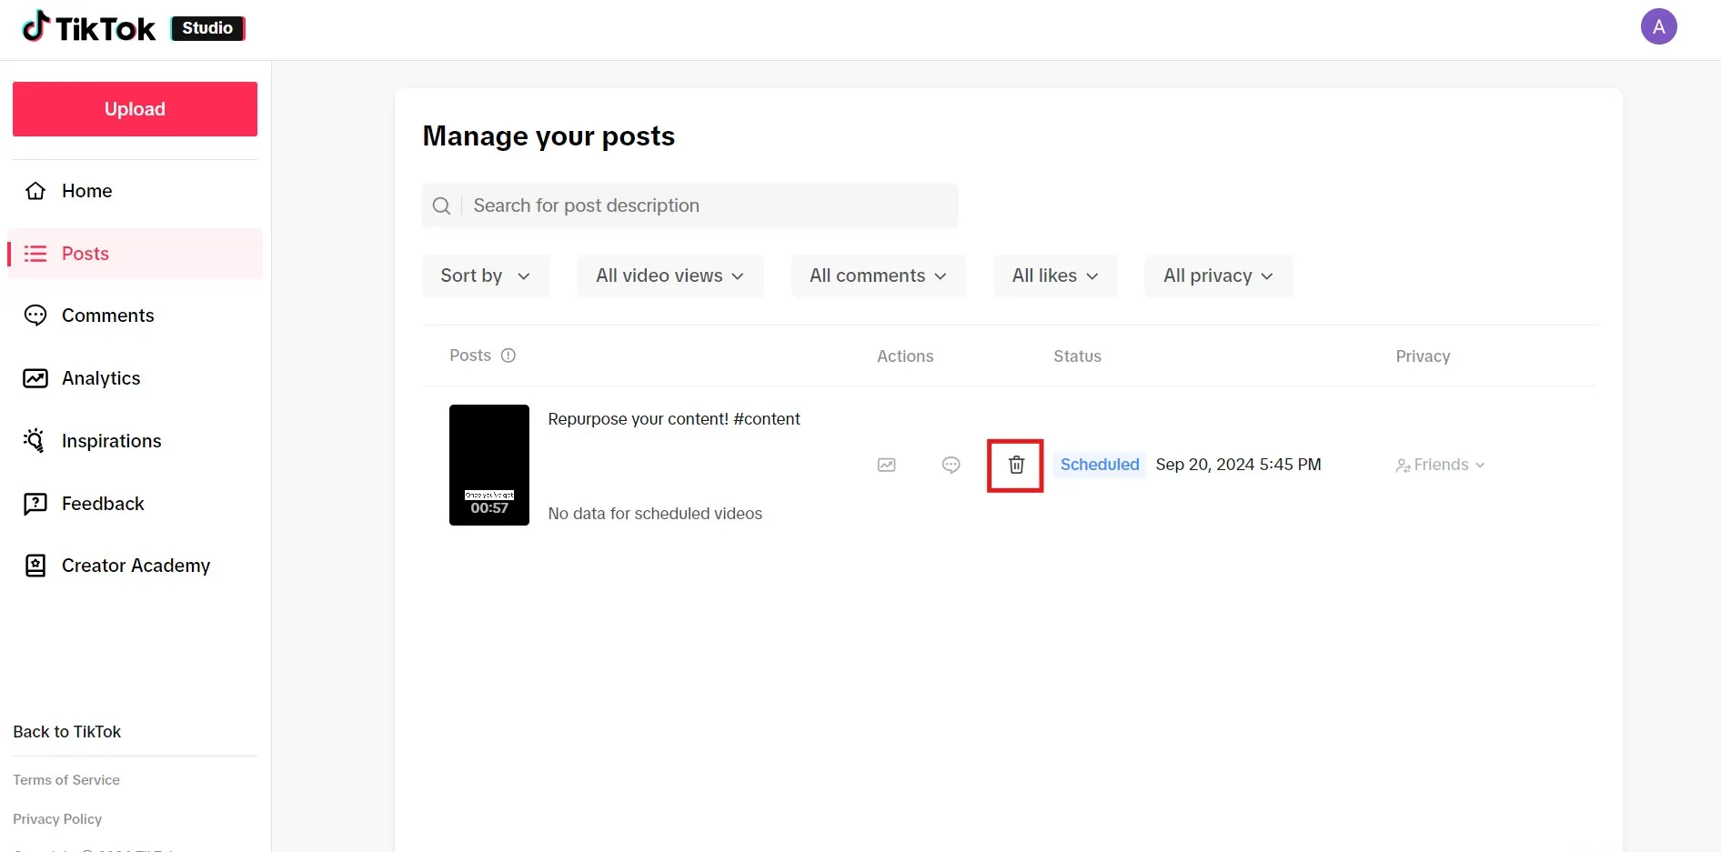Click the scheduled video thumbnail
Viewport: 1721px width, 852px height.
tap(488, 465)
